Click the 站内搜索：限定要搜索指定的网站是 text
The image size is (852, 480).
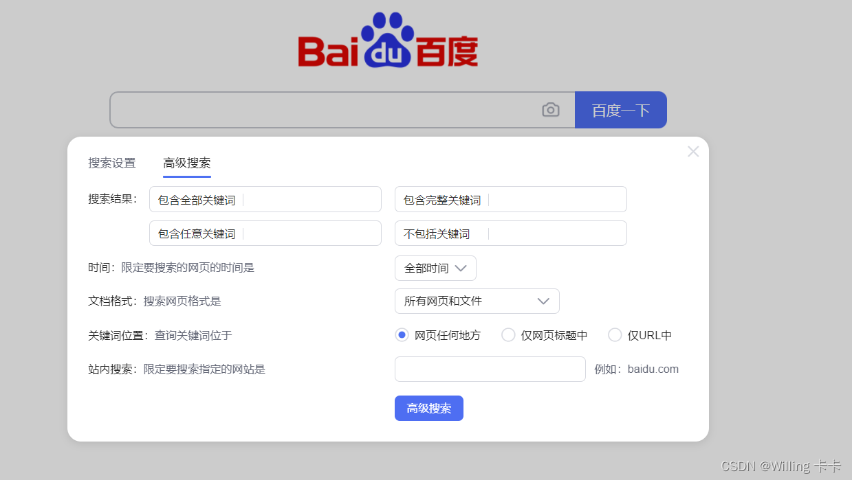tap(177, 369)
